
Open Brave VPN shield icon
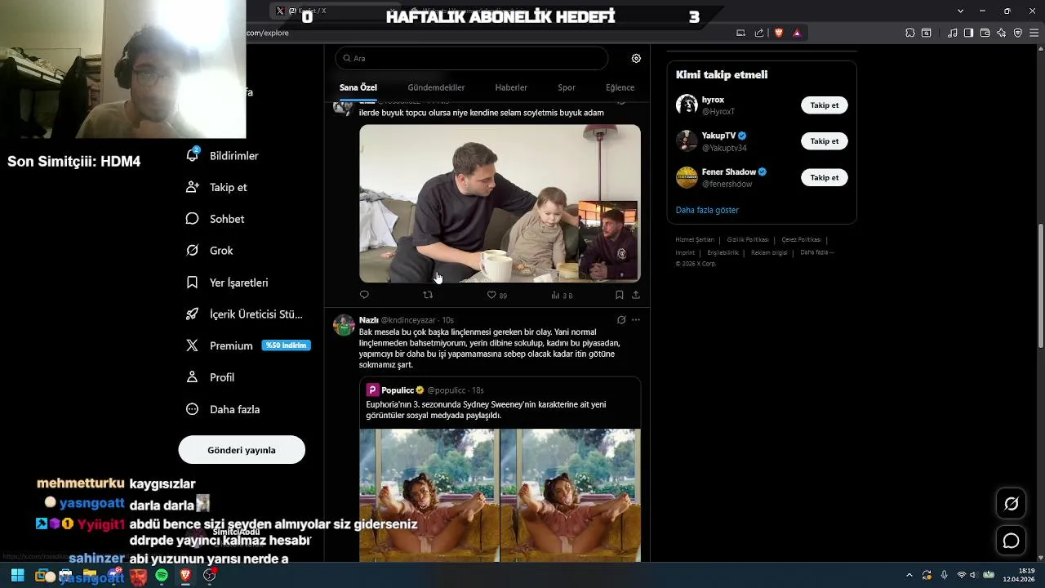point(1018,33)
